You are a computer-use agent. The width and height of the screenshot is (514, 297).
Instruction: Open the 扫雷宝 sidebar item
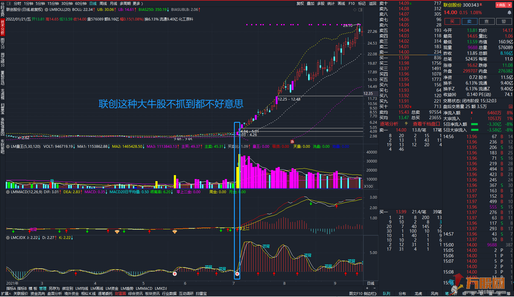(x=2, y=109)
